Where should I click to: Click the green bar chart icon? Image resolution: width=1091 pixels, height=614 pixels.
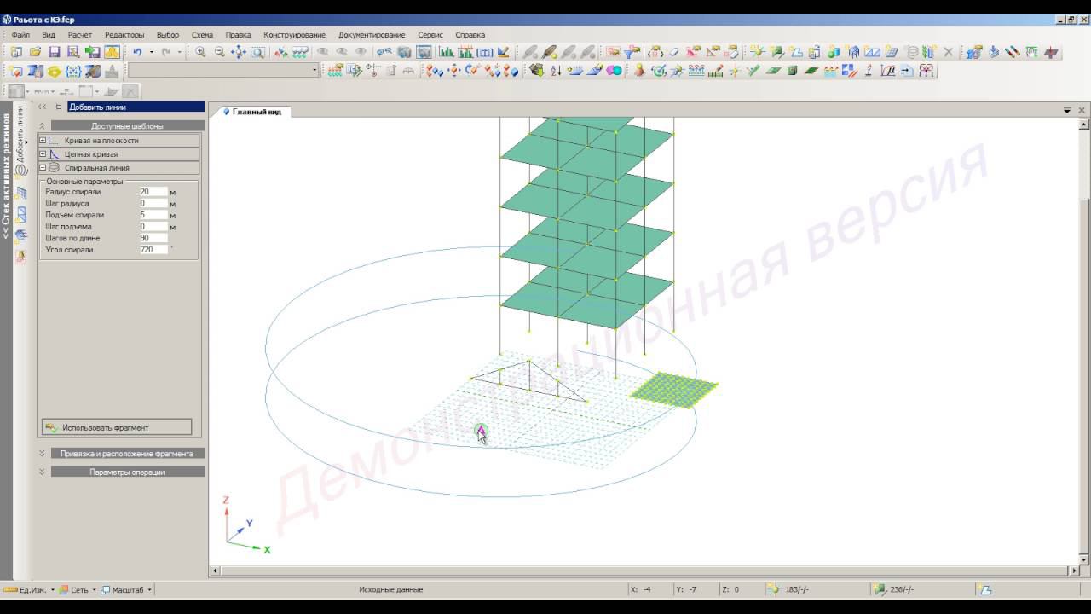click(x=446, y=52)
